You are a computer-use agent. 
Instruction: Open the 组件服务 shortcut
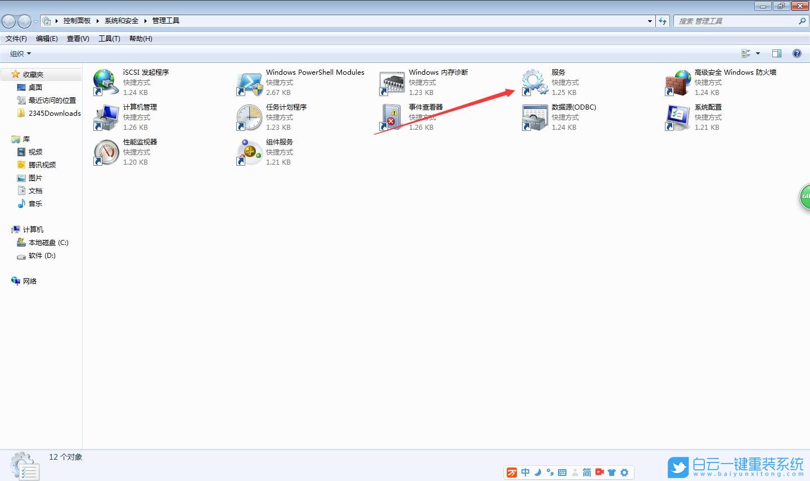click(280, 142)
